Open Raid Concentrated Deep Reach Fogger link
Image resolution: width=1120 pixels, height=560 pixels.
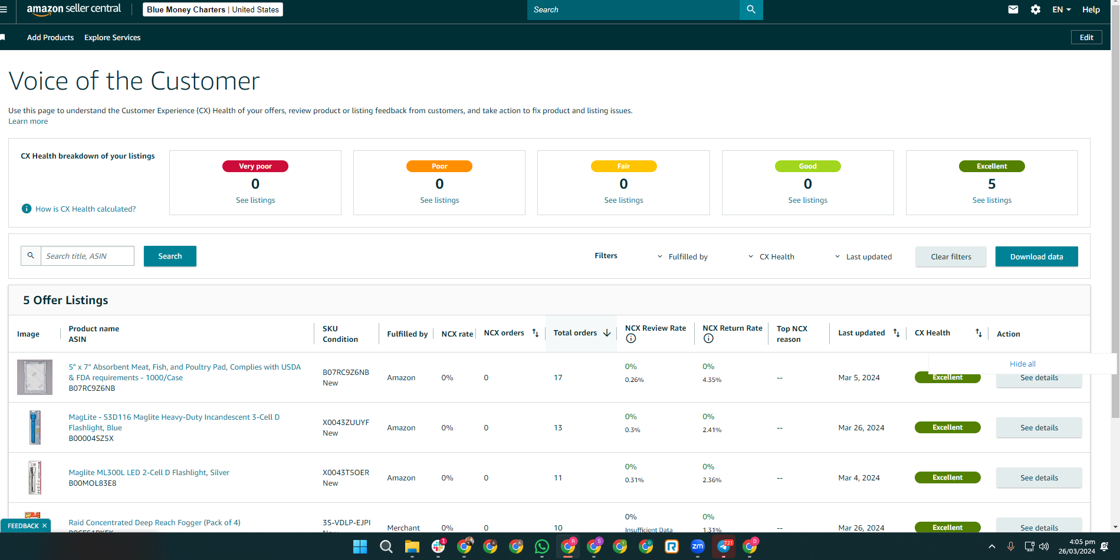(x=155, y=522)
